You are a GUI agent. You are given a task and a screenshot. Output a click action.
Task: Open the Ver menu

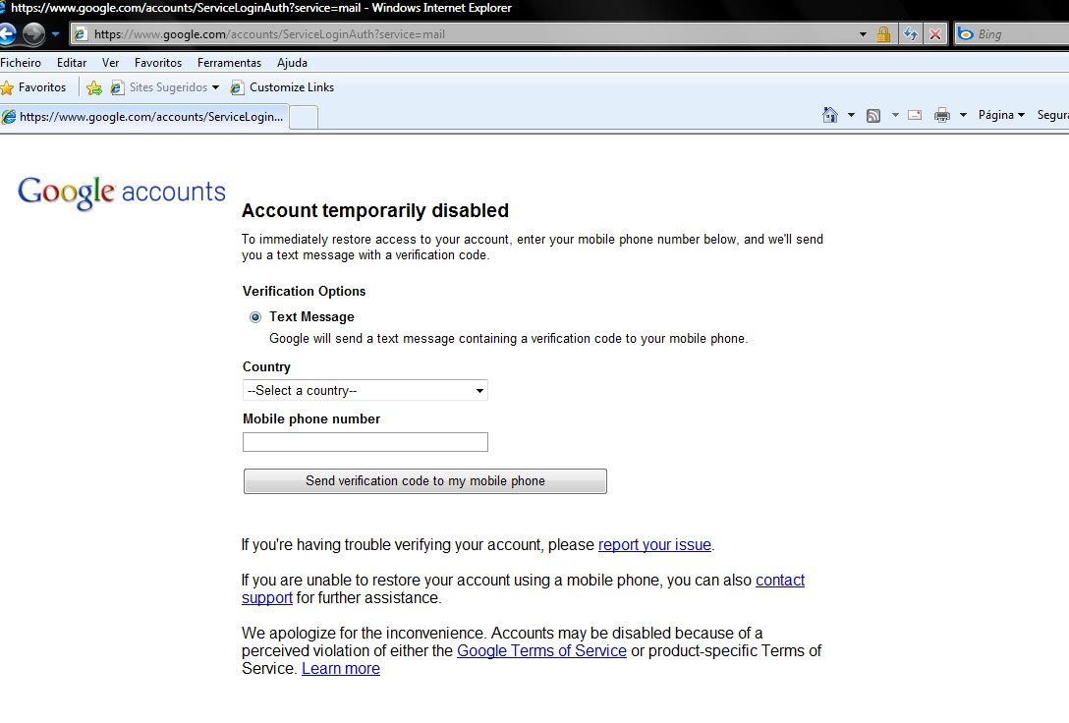click(110, 63)
